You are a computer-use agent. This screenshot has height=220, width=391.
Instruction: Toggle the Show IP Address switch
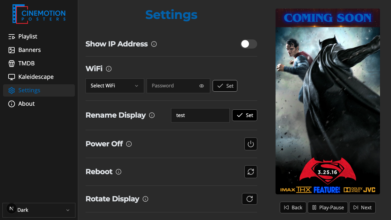click(x=249, y=44)
